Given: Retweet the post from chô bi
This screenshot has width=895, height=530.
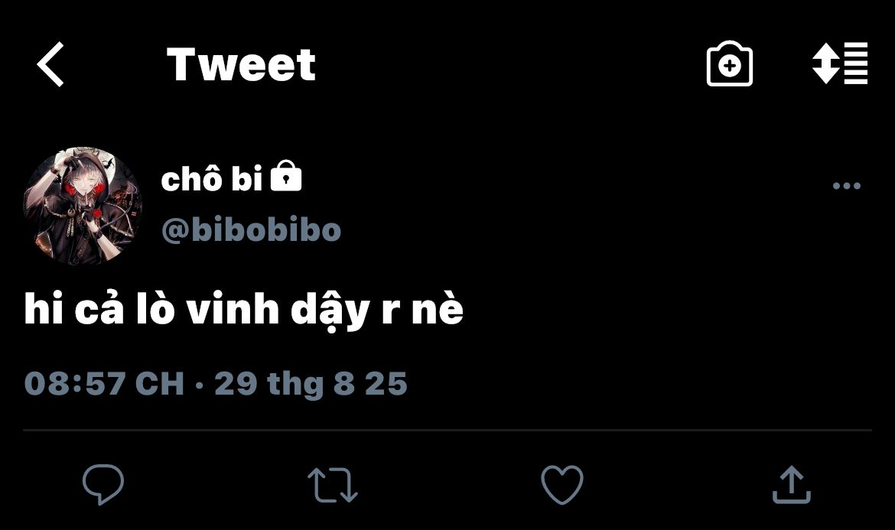Looking at the screenshot, I should [333, 485].
